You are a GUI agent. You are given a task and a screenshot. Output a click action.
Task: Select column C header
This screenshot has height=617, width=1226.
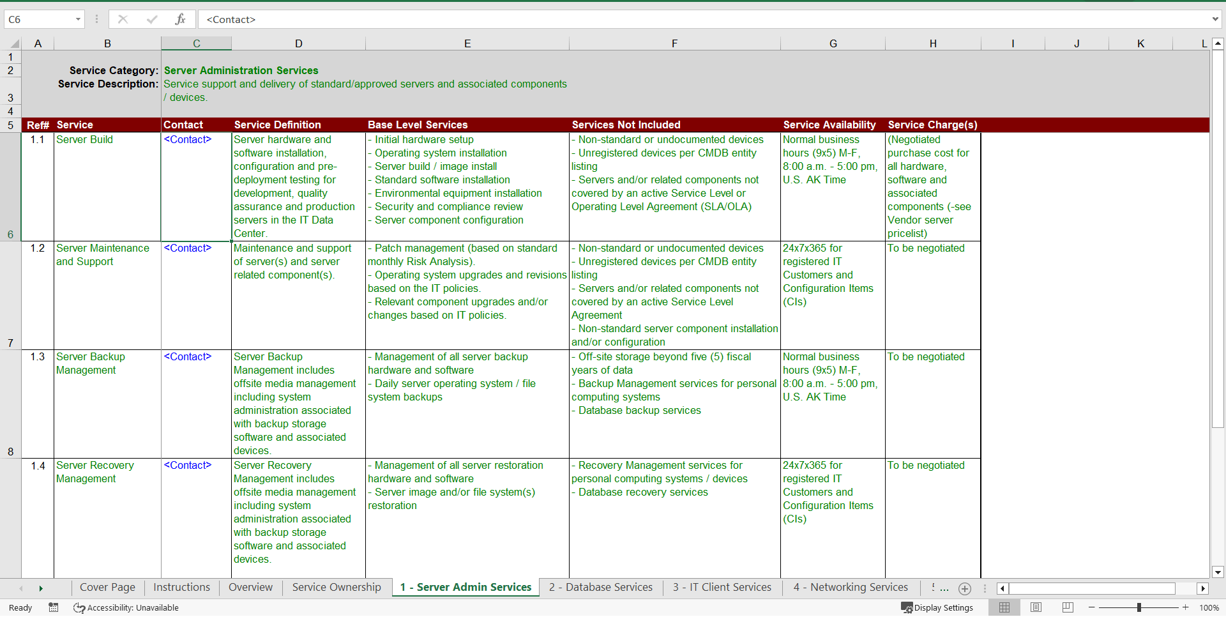tap(197, 43)
